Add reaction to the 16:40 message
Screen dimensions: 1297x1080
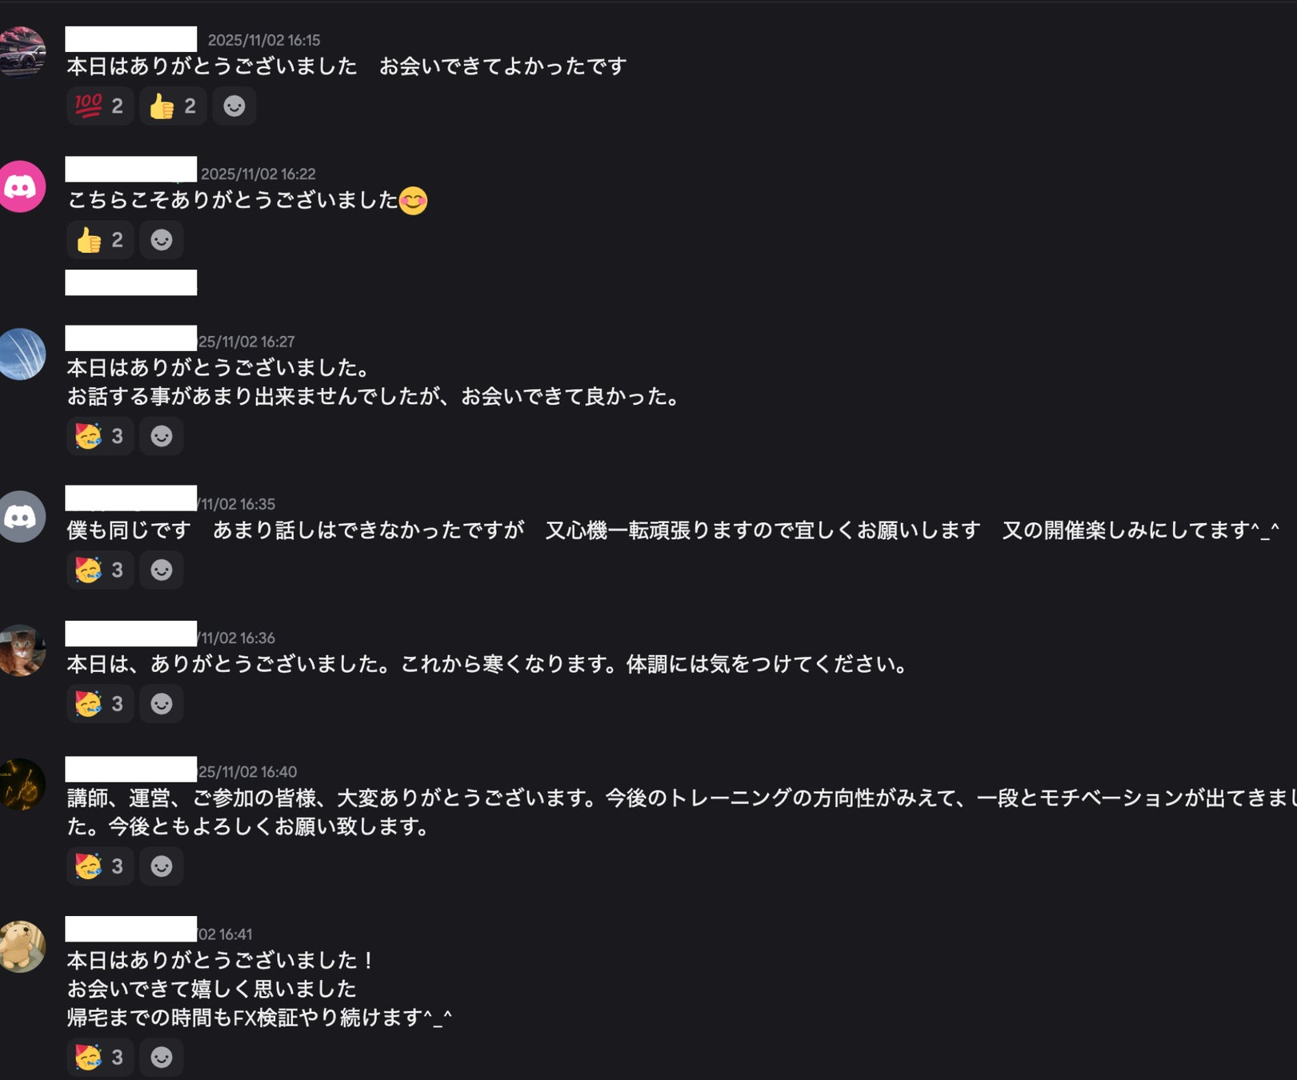coord(162,866)
